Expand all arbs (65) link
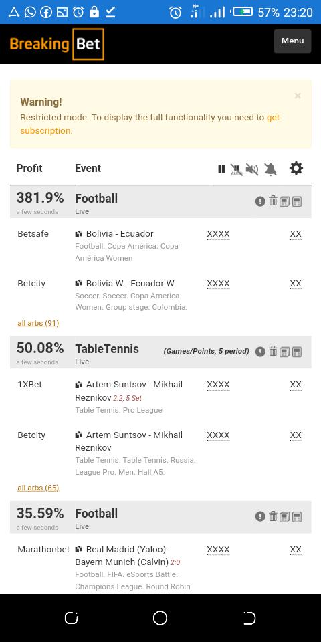Viewport: 321px width, 642px height. tap(38, 488)
